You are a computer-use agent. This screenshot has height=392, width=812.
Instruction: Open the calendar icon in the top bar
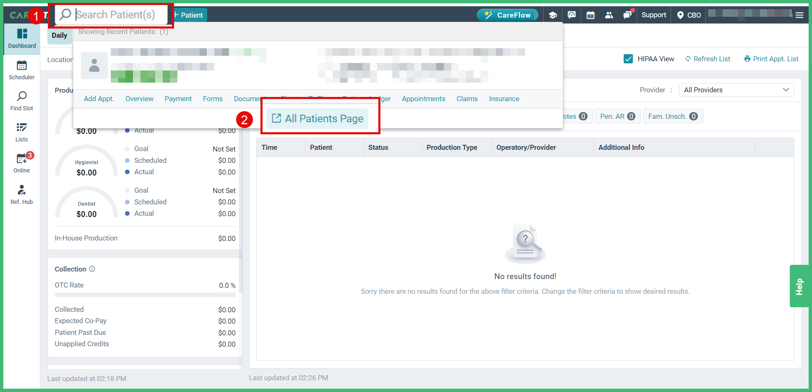(590, 15)
